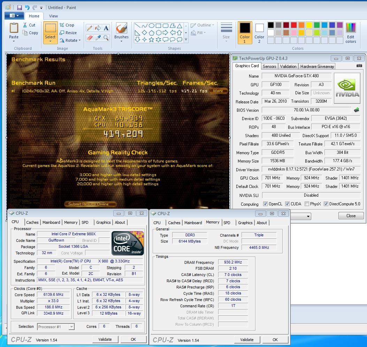Open the Paint application menu dropdown

tap(14, 16)
